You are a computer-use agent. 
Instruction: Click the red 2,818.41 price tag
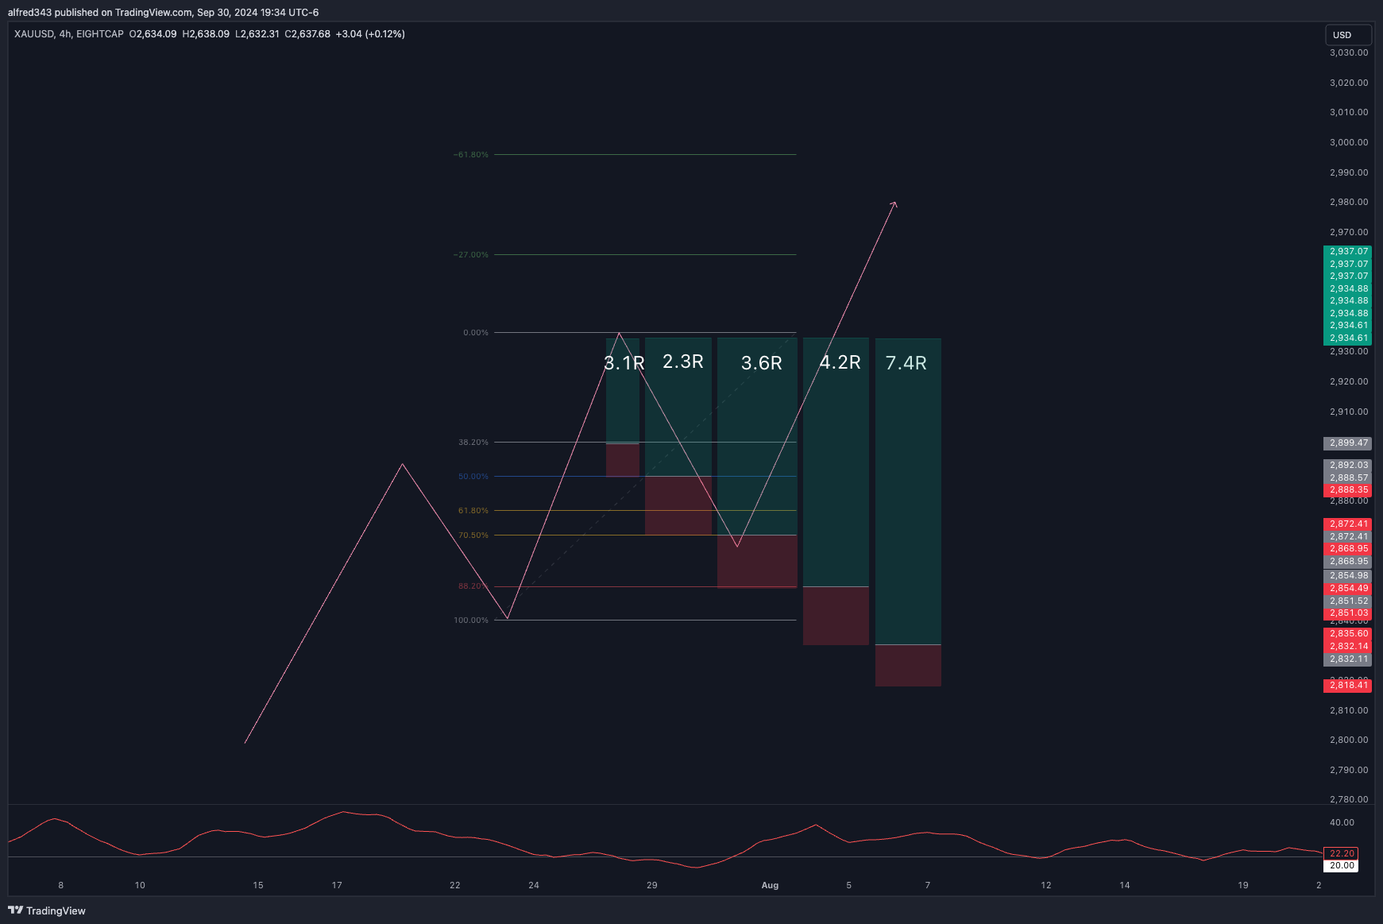[1347, 686]
